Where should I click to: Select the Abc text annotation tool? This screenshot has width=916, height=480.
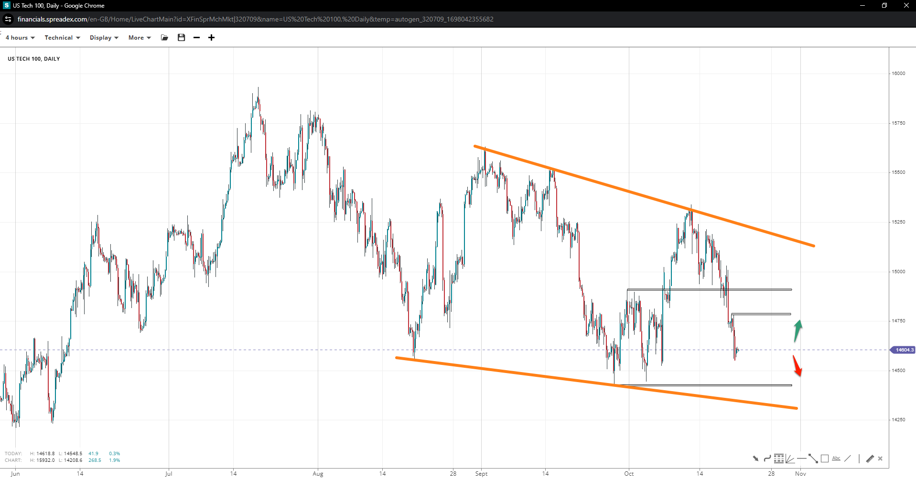(x=836, y=459)
